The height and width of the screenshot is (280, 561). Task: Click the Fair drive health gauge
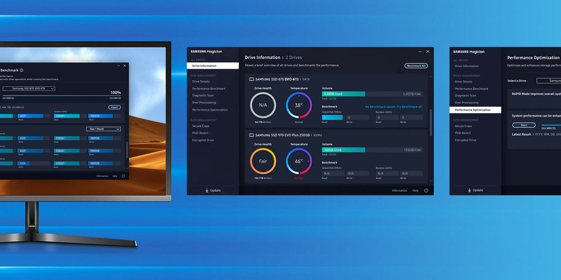(x=263, y=161)
